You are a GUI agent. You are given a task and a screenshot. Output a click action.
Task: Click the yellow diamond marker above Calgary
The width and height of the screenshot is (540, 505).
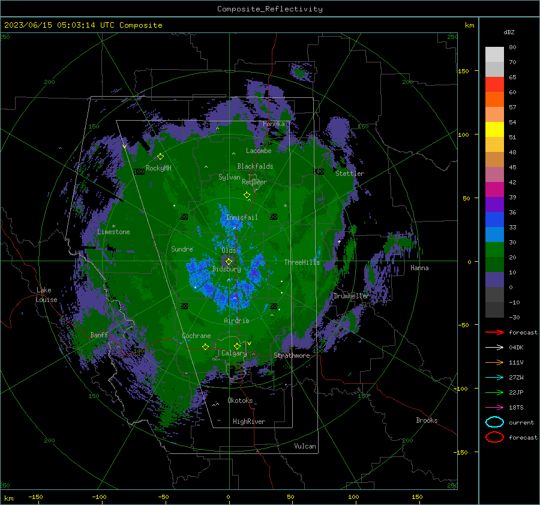tap(237, 346)
